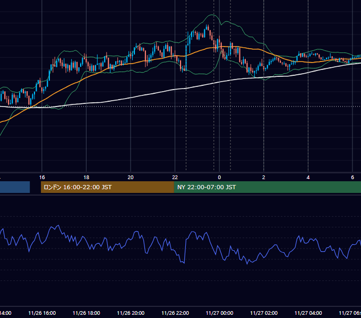Click the hour label 2 on upper axis
This screenshot has height=318, width=361.
click(264, 178)
